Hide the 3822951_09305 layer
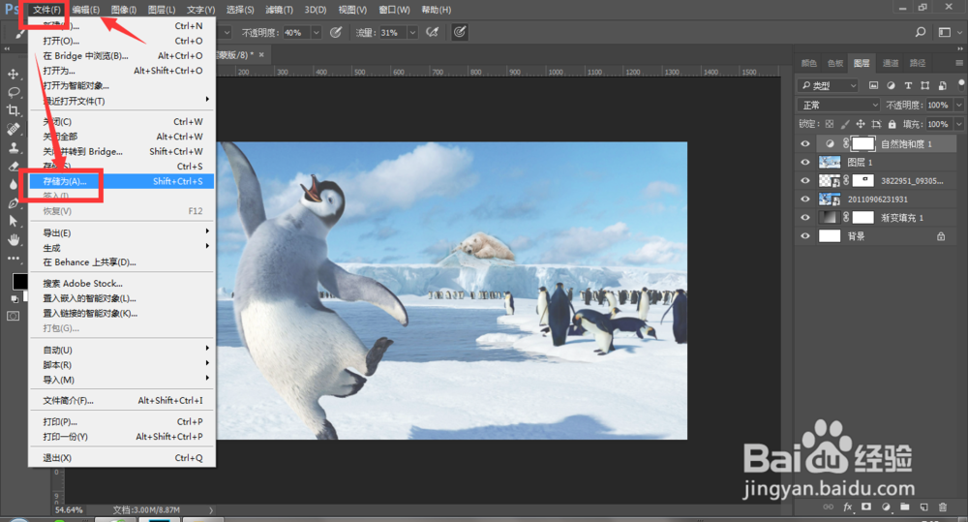The height and width of the screenshot is (522, 968). click(805, 181)
